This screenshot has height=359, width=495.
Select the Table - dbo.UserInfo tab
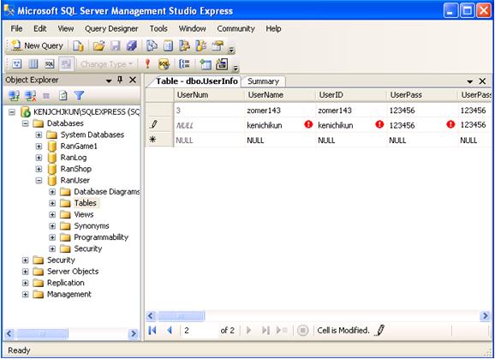click(196, 81)
